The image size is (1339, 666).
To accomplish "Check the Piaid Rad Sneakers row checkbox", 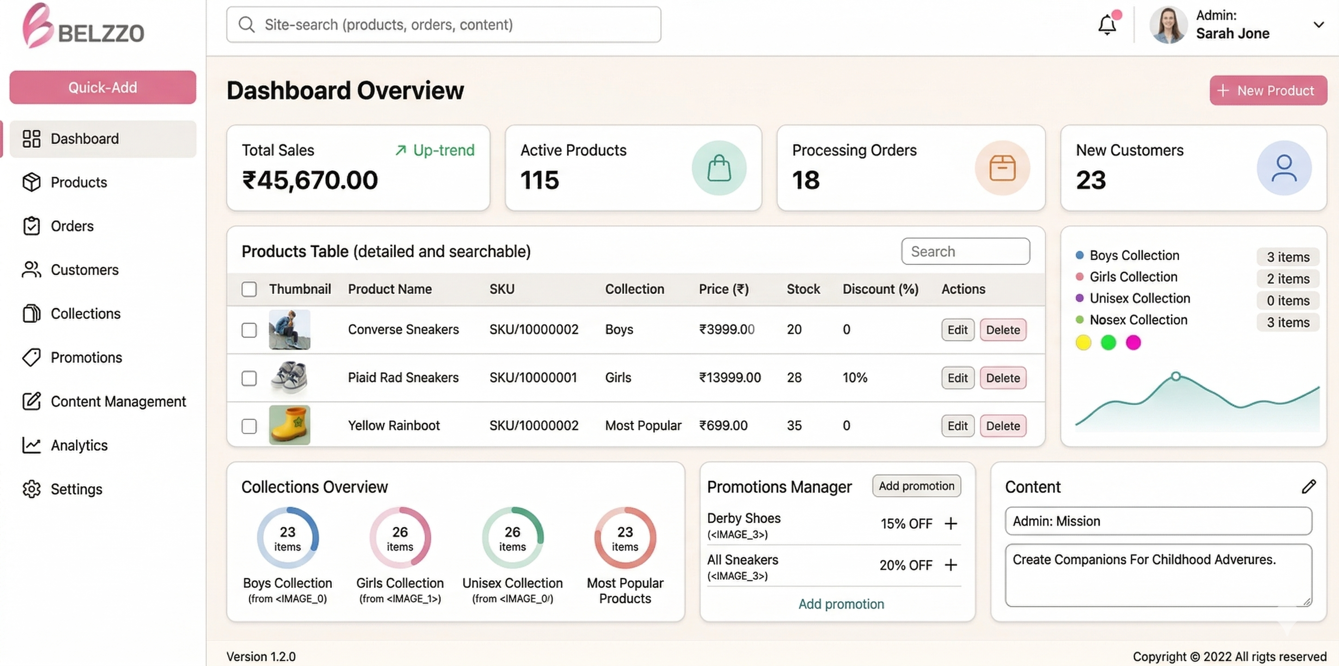I will coord(249,378).
